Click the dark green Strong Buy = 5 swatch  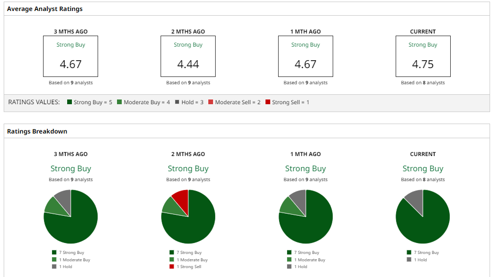point(69,102)
